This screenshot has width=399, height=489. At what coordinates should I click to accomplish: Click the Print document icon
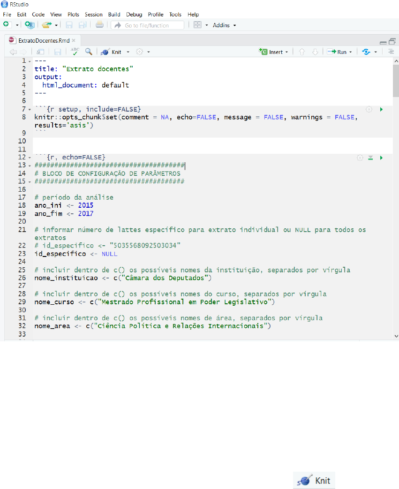click(x=99, y=25)
